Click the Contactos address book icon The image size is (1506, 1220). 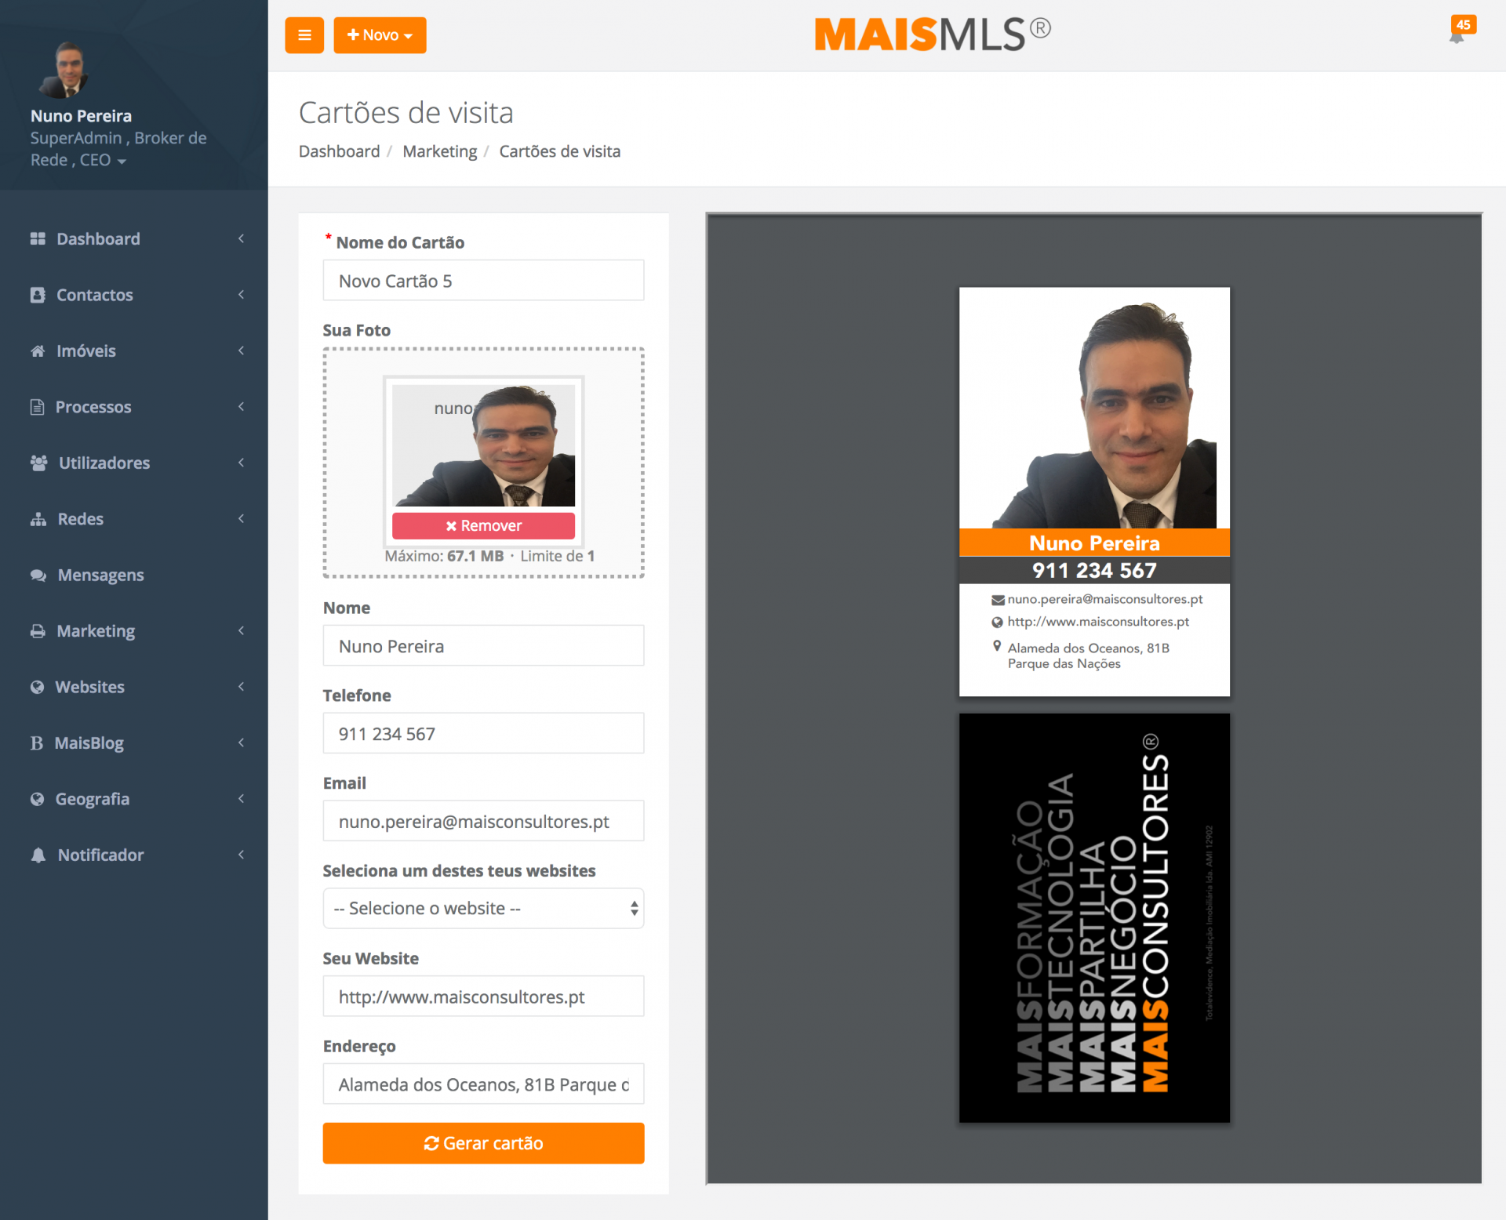pyautogui.click(x=38, y=295)
